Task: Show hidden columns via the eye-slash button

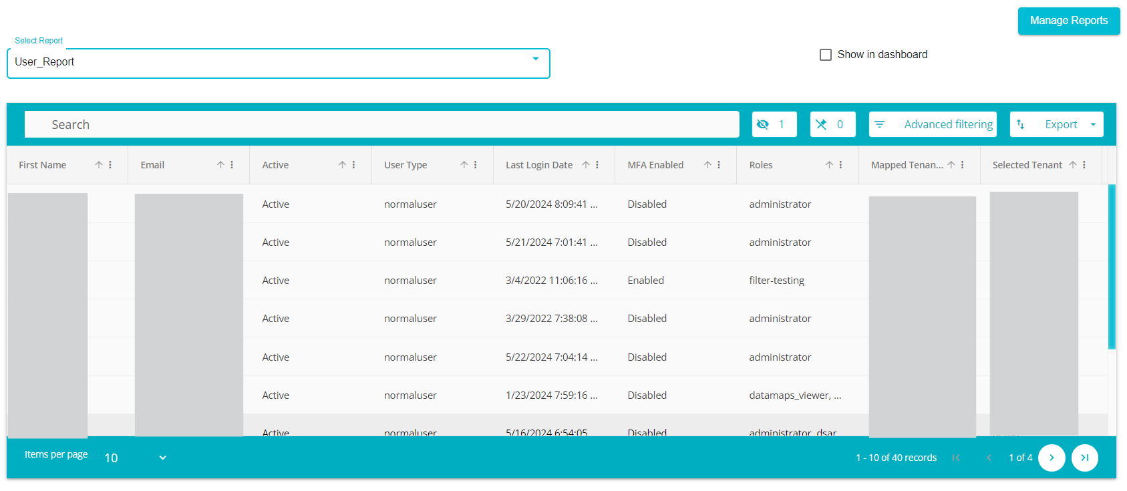Action: [774, 124]
